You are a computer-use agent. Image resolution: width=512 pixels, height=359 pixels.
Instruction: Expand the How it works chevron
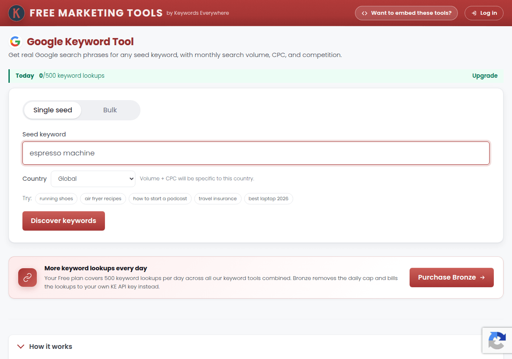pos(21,346)
